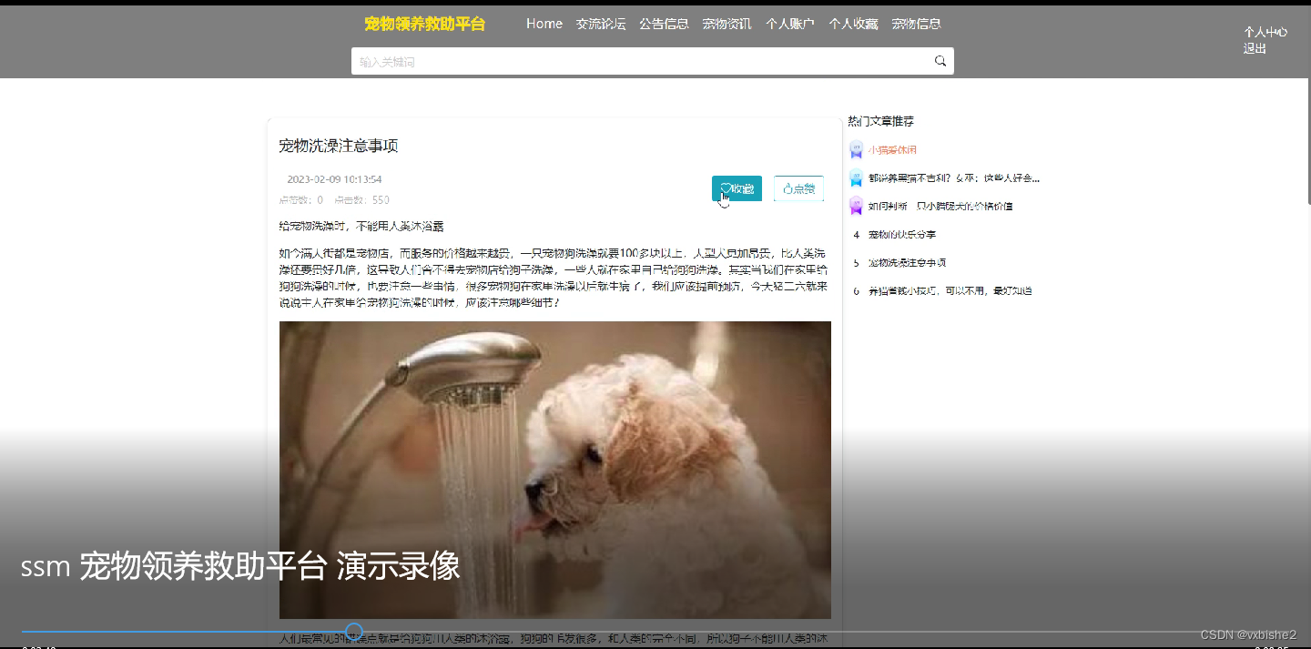This screenshot has height=649, width=1311.
Task: Open the article 宠物的快乐分享
Action: click(x=902, y=234)
